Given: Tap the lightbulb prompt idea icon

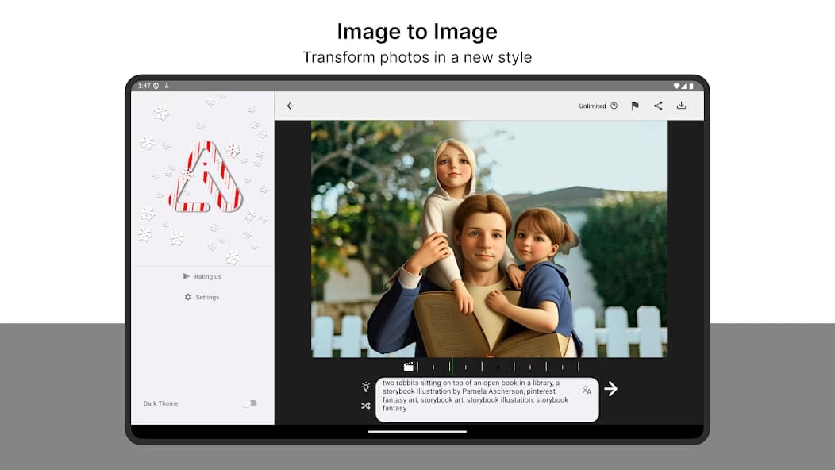Looking at the screenshot, I should click(366, 387).
